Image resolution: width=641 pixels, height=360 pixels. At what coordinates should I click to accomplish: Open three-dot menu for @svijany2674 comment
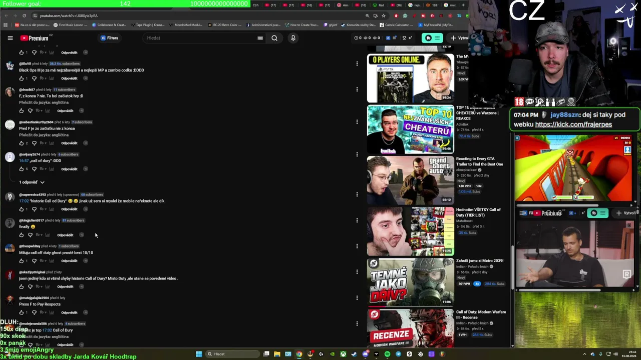pos(357,154)
